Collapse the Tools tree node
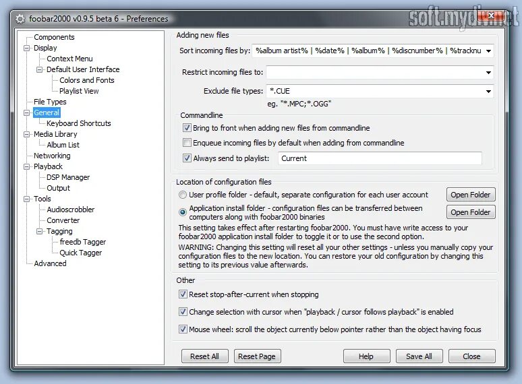522x384 pixels. [26, 199]
